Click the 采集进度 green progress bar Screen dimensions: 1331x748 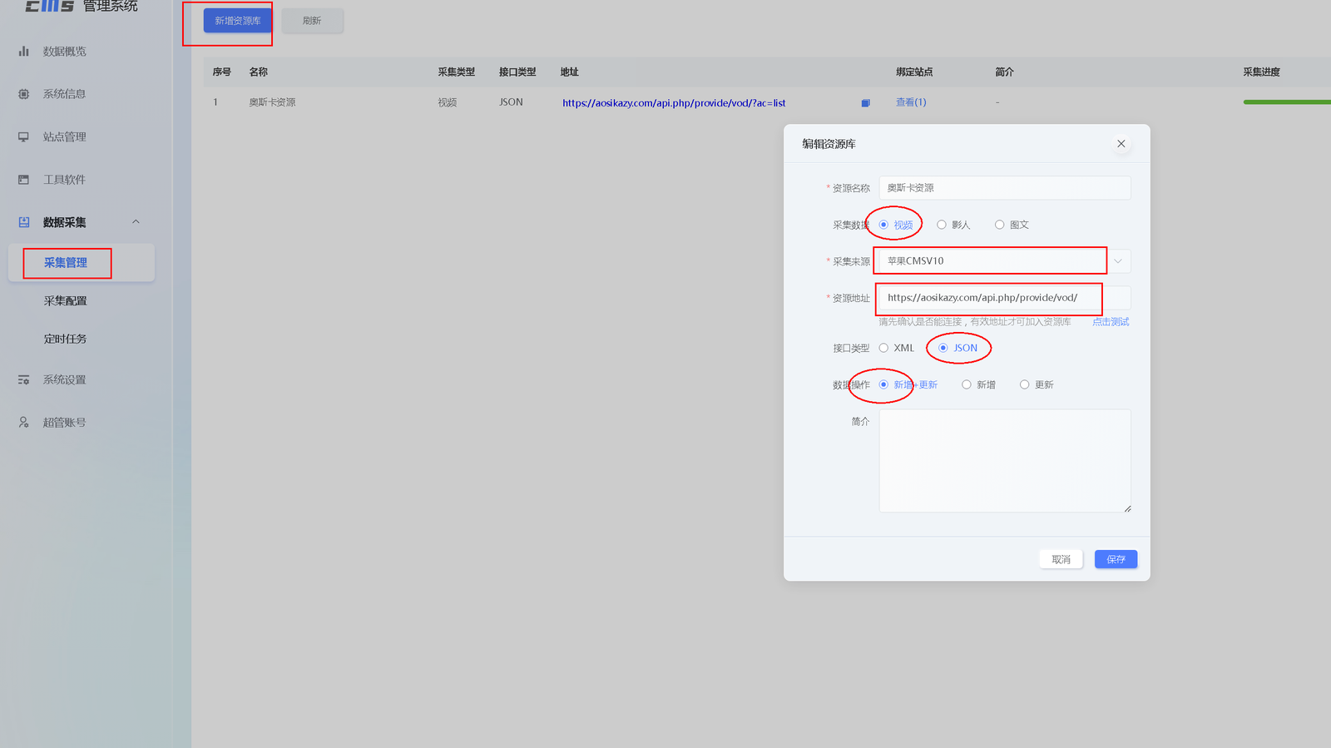pos(1287,102)
